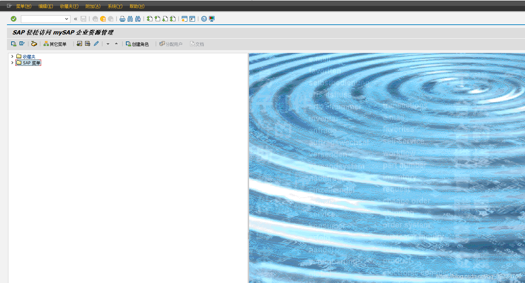Click the grey Cancel icon
This screenshot has width=525, height=283.
(111, 19)
